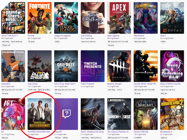
Task: Open Call of Duty: Black Ops 4 link
Action: 65,84
